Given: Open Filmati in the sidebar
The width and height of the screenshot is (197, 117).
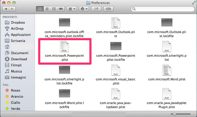Looking at the screenshot, I should pos(13,65).
